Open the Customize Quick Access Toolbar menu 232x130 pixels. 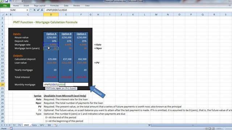[x=22, y=1]
